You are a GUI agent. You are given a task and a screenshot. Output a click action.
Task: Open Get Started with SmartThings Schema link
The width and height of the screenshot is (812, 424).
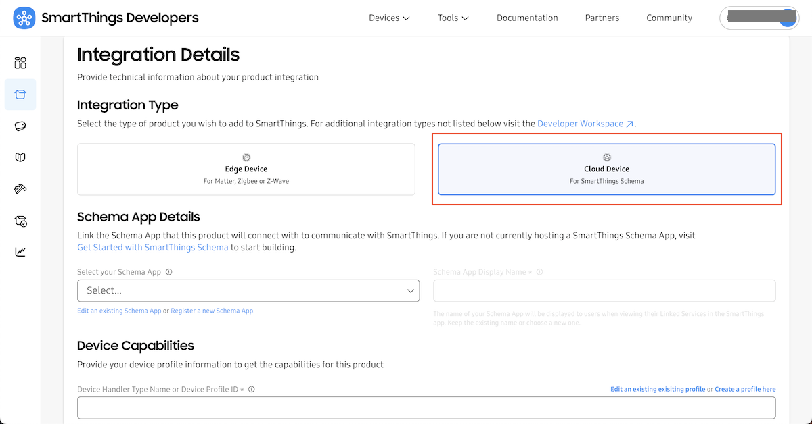coord(153,248)
